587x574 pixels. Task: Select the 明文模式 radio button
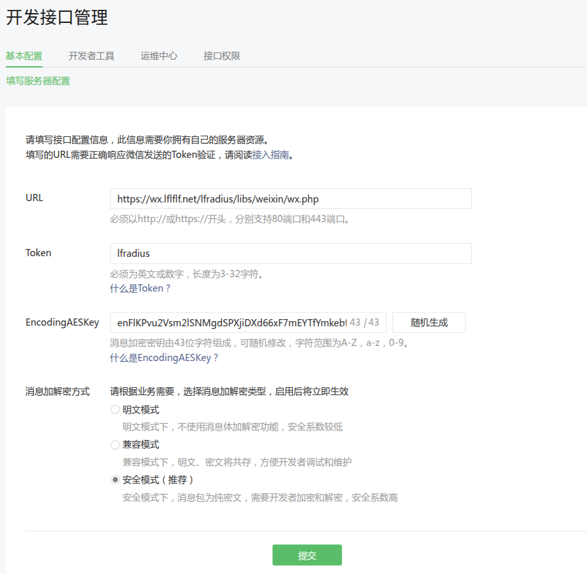coord(115,410)
